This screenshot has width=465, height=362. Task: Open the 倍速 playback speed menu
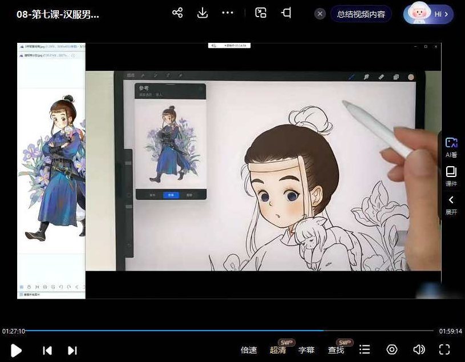[x=249, y=350]
